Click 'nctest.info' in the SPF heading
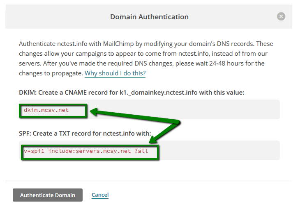This screenshot has width=298, height=211. tap(119, 133)
